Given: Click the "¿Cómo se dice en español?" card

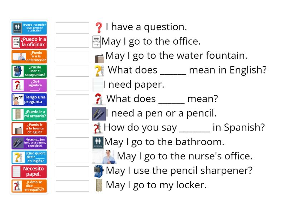Looking at the screenshot, I should point(29,185).
